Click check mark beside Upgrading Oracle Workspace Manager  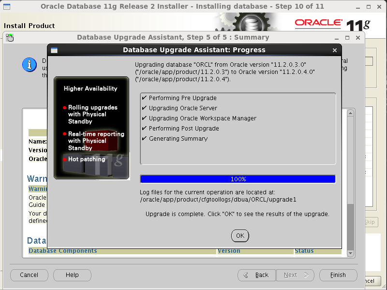pos(144,118)
